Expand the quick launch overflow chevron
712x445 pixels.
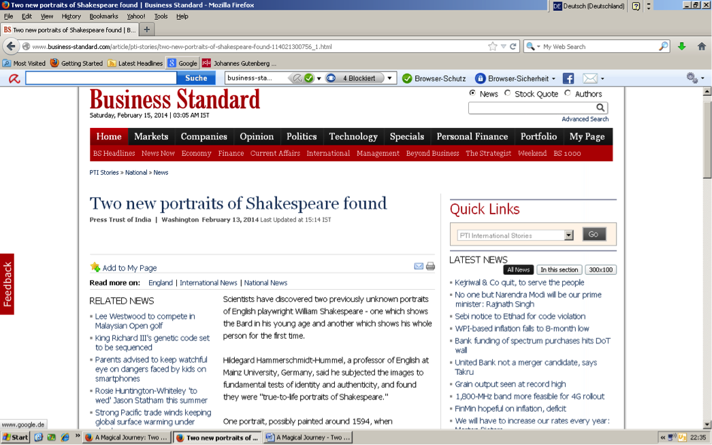[x=77, y=436]
